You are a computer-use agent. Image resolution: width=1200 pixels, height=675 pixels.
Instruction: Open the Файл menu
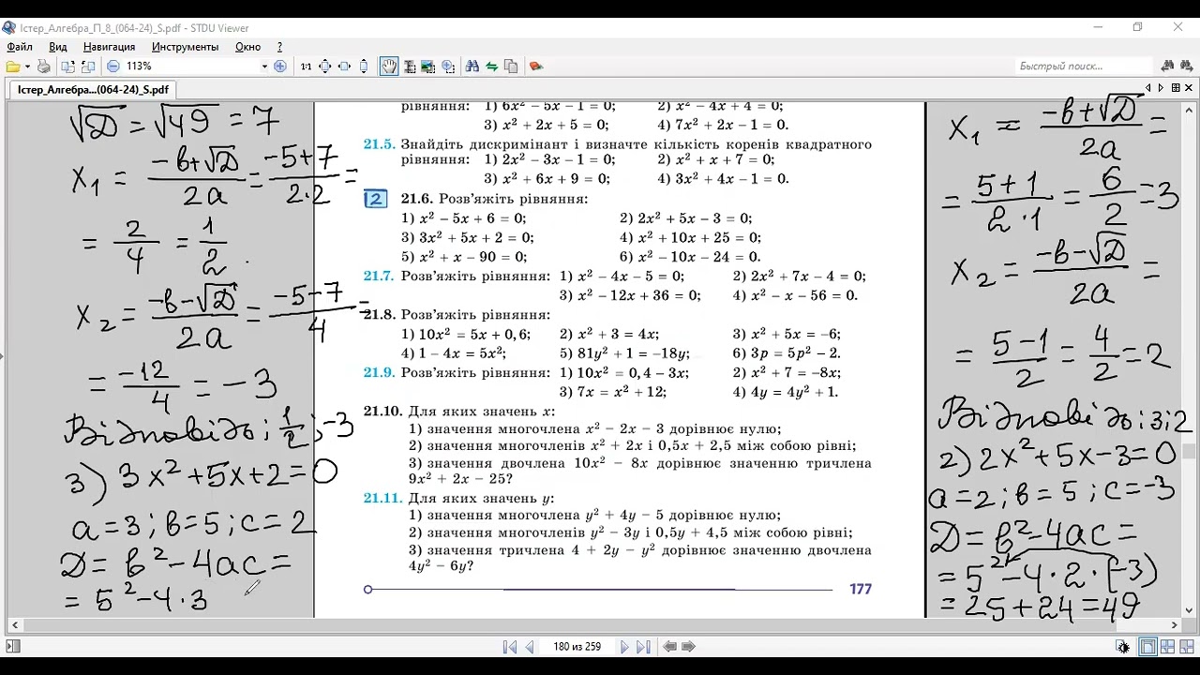point(19,47)
